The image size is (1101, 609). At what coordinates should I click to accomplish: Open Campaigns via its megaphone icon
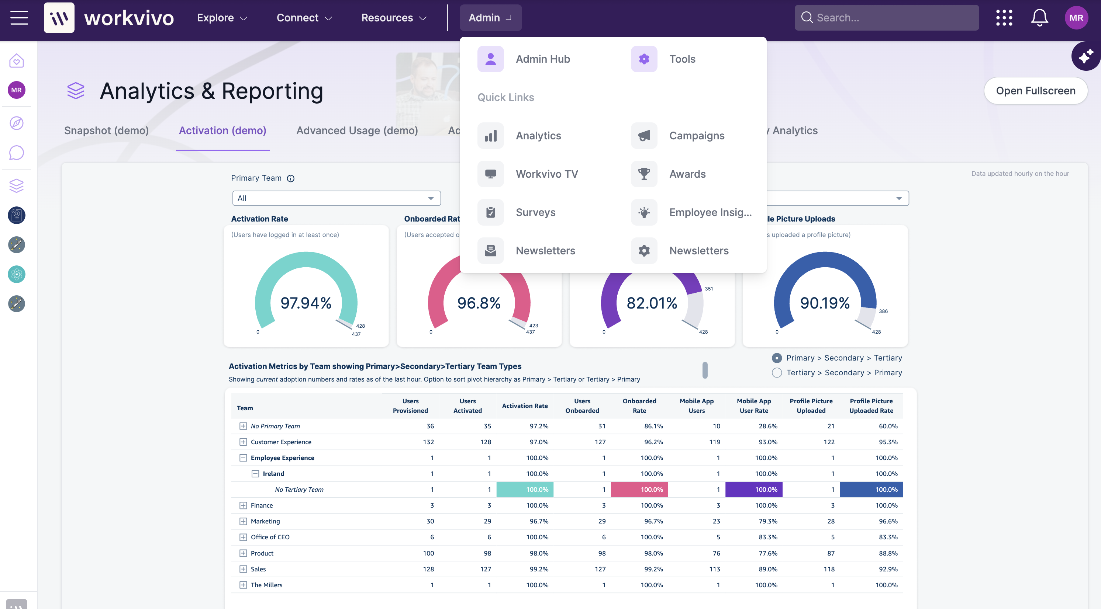point(644,136)
